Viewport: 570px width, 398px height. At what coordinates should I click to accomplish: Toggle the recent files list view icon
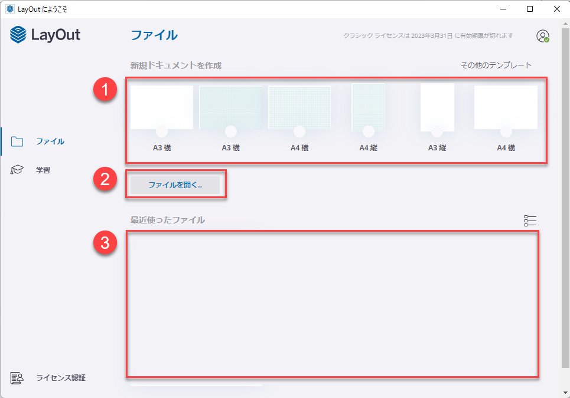(x=530, y=221)
